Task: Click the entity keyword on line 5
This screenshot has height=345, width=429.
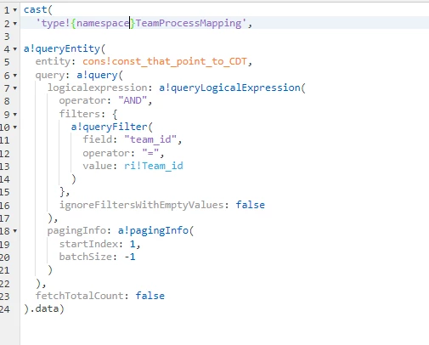Action: coord(53,61)
